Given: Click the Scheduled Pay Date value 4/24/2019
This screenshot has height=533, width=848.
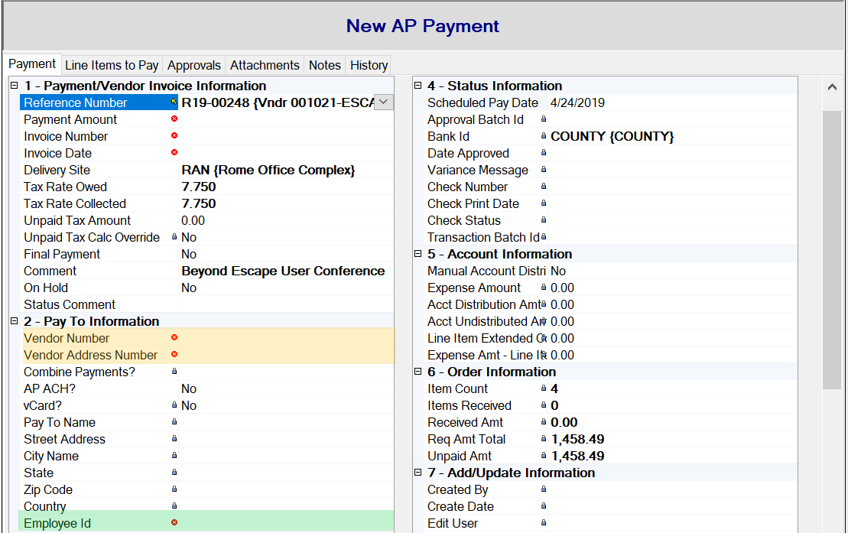Looking at the screenshot, I should tap(577, 102).
